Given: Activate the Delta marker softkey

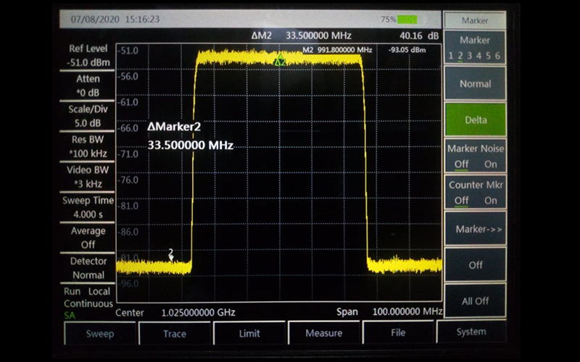Looking at the screenshot, I should coord(476,120).
